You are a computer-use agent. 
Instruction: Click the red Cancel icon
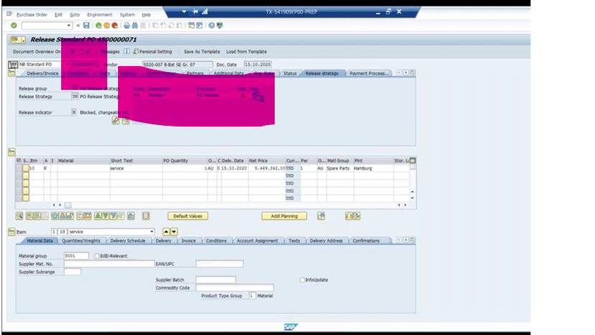click(114, 25)
